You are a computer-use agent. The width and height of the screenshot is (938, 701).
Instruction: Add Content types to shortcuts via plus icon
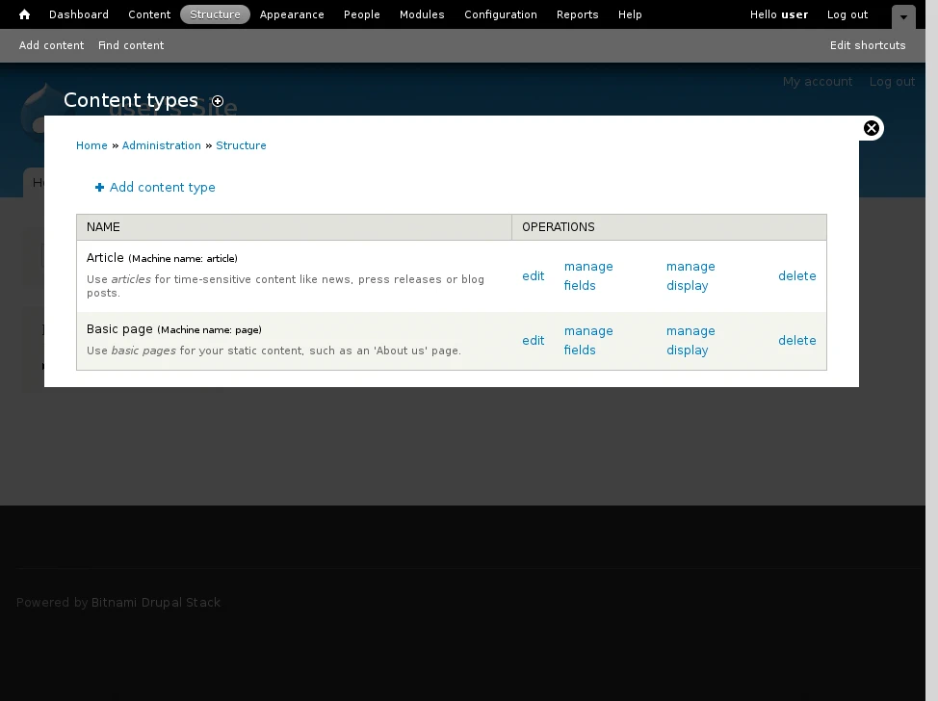click(218, 101)
